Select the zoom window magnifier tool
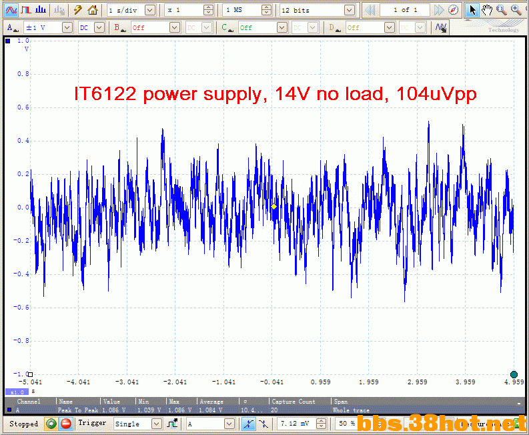 [x=502, y=11]
